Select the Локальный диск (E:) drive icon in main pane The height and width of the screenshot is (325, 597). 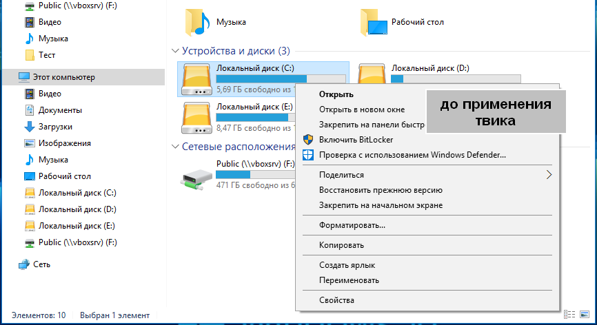196,118
